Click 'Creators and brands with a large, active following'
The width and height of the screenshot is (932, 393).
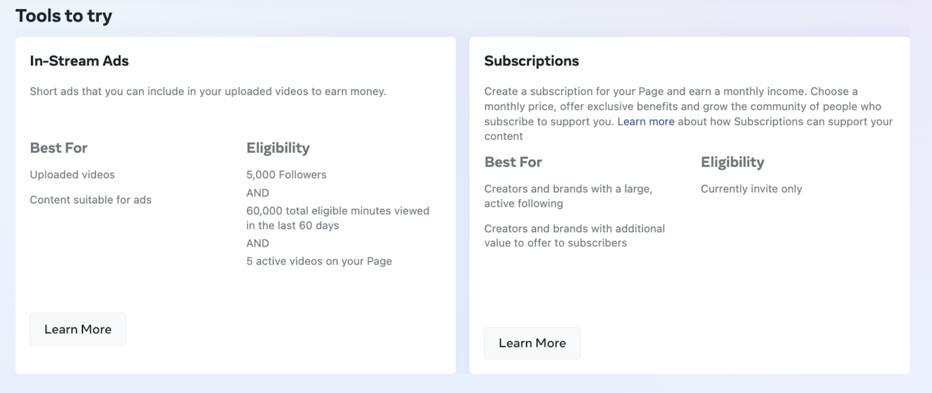(x=568, y=196)
